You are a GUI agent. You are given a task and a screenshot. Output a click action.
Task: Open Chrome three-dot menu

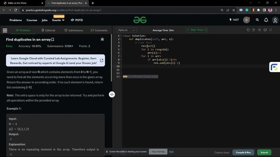276,10
